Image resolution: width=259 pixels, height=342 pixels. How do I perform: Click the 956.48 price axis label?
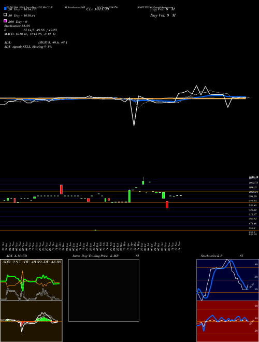(253, 206)
